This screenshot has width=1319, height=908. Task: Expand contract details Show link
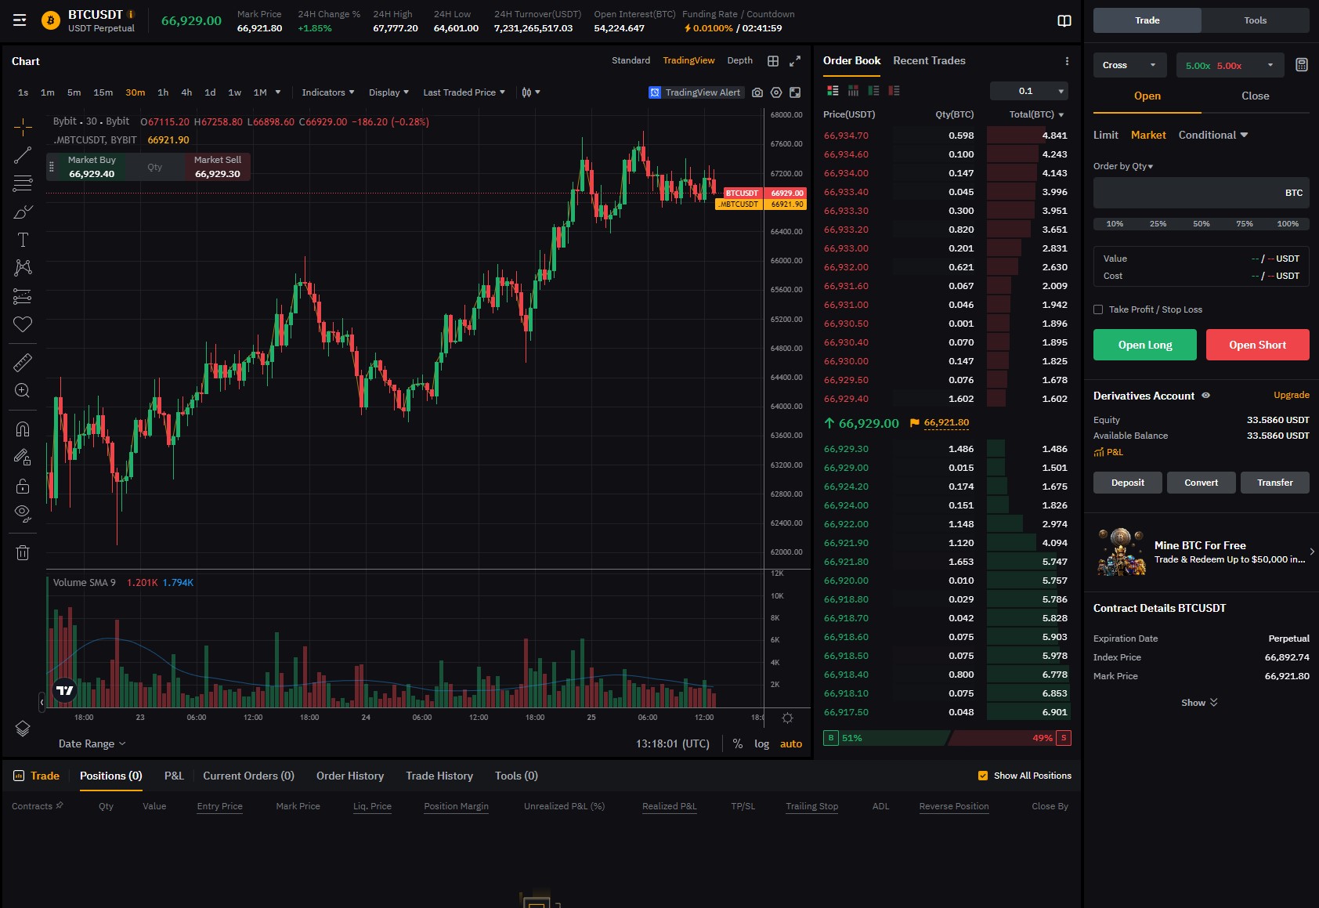click(1199, 703)
